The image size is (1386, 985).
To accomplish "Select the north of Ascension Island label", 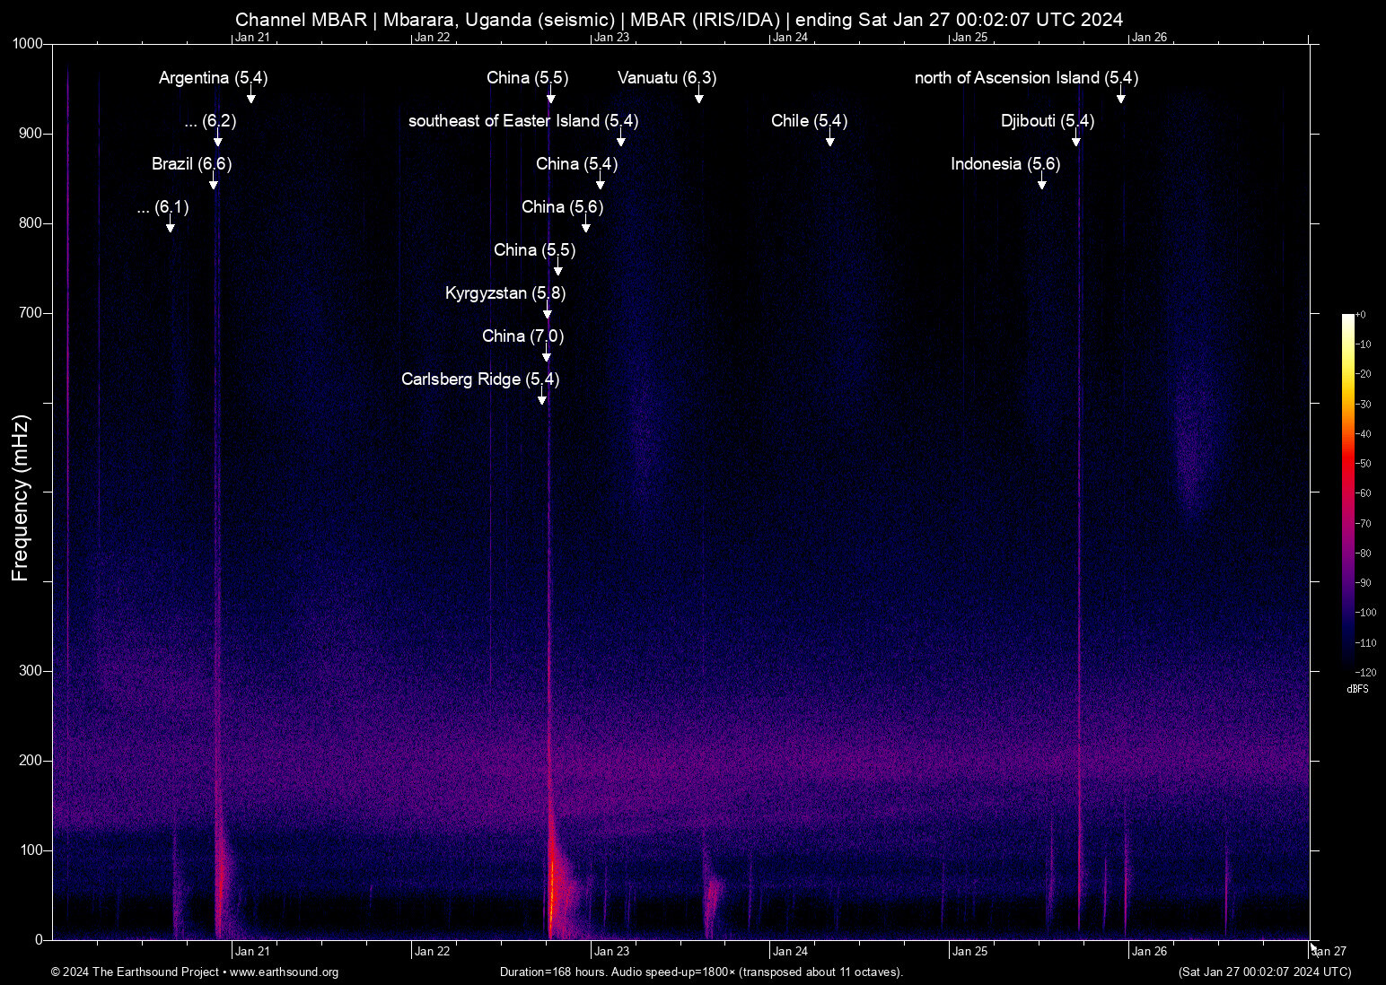I will pyautogui.click(x=1026, y=78).
